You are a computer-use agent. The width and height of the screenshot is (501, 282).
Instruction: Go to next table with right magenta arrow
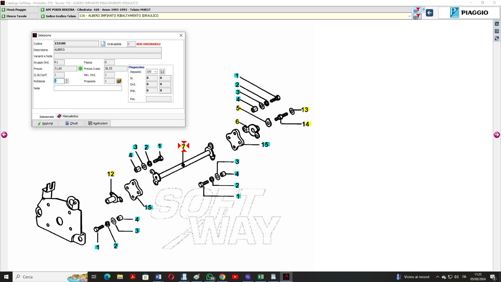point(497,135)
